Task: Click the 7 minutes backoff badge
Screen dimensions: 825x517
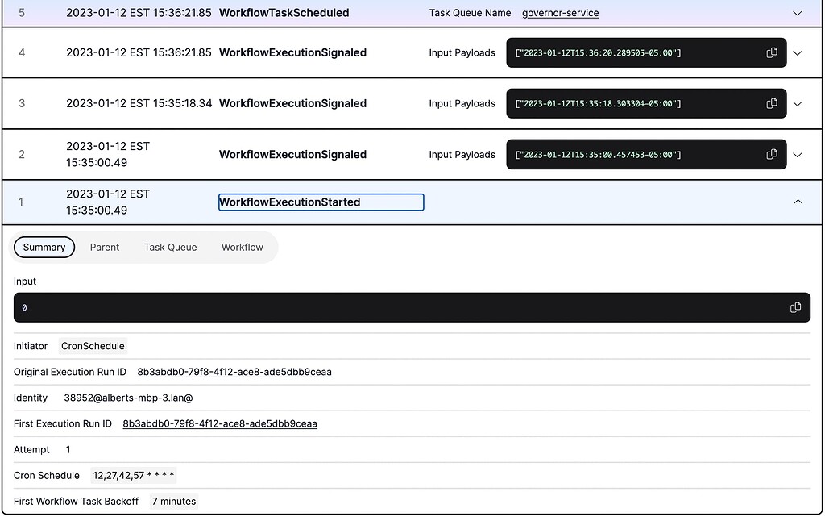Action: (173, 501)
